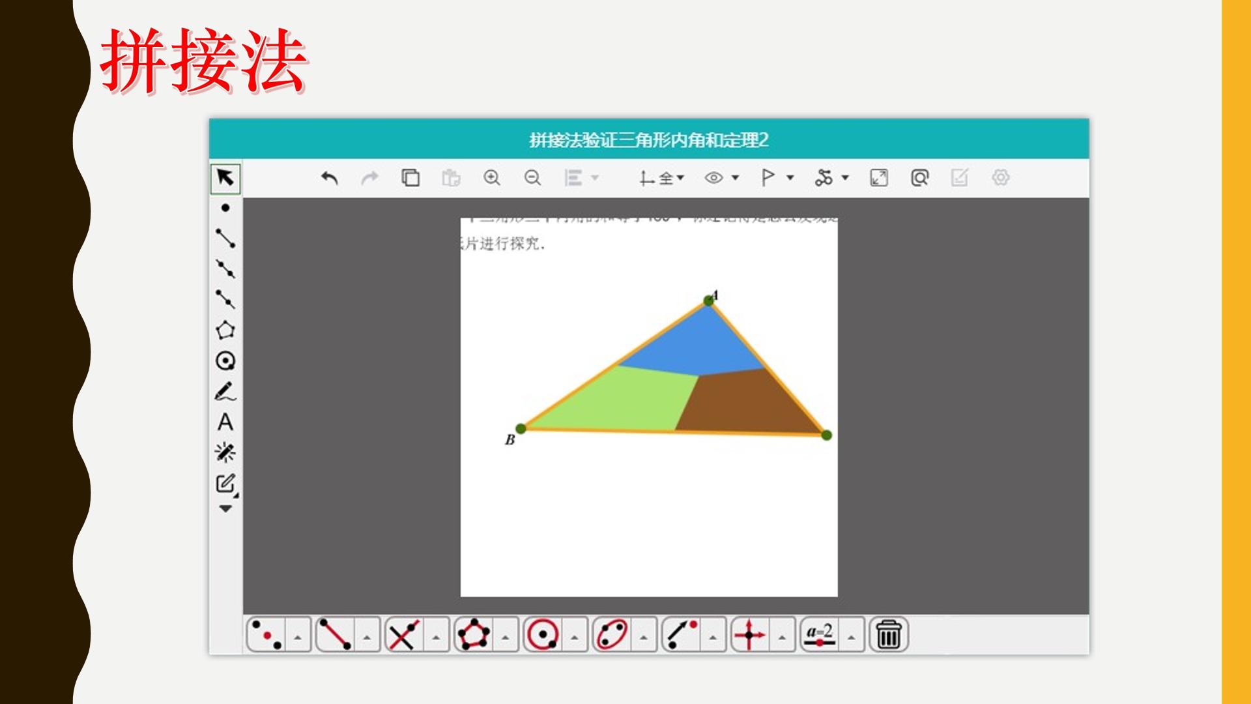This screenshot has height=704, width=1251.
Task: Click the trash can delete icon
Action: pyautogui.click(x=889, y=634)
